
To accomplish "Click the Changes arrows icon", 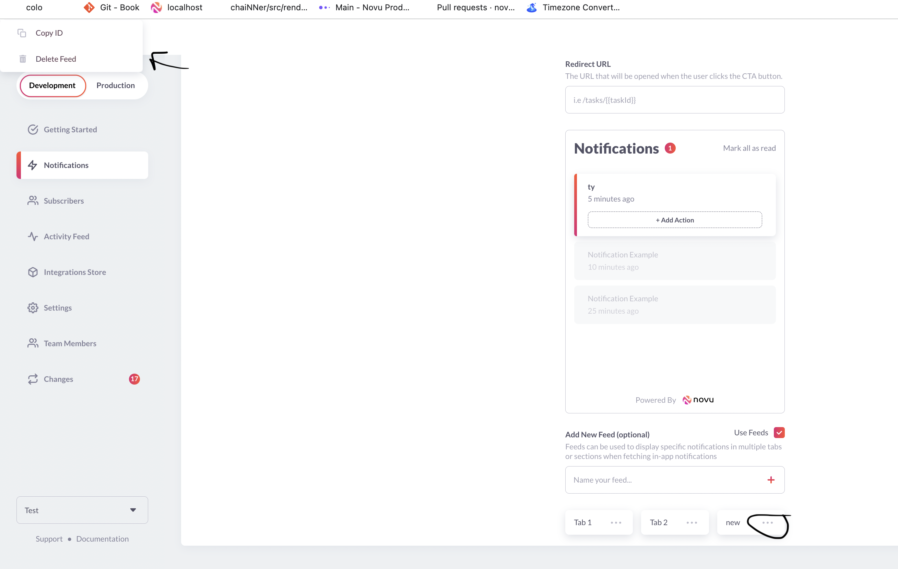I will pos(33,379).
